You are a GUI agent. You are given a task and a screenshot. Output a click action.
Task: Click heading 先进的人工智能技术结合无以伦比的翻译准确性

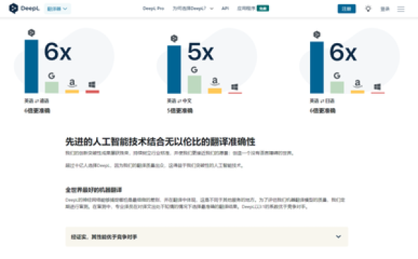(x=160, y=141)
